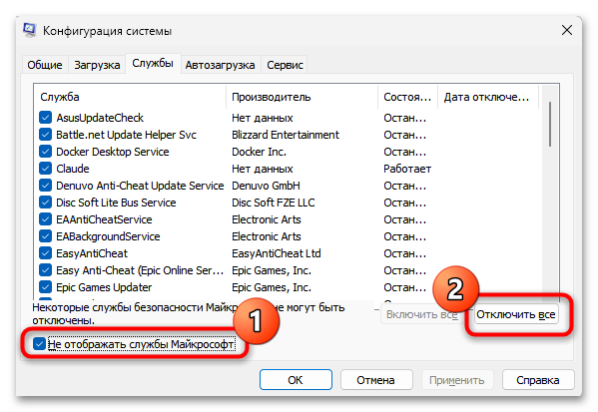Open the Автозагрузка tab
This screenshot has height=412, width=598.
[x=220, y=65]
